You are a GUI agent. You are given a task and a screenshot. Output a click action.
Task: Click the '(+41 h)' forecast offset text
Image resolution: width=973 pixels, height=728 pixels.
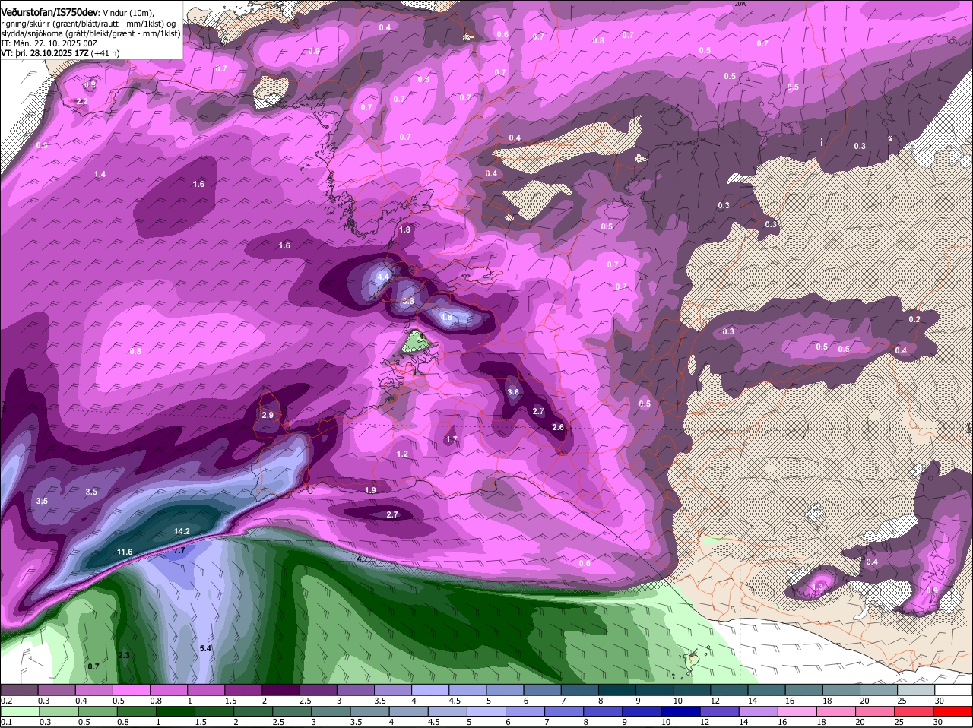click(x=105, y=53)
